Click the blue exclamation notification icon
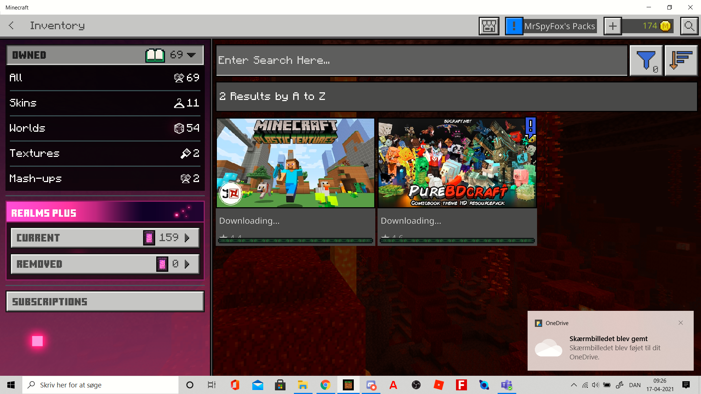 514,26
